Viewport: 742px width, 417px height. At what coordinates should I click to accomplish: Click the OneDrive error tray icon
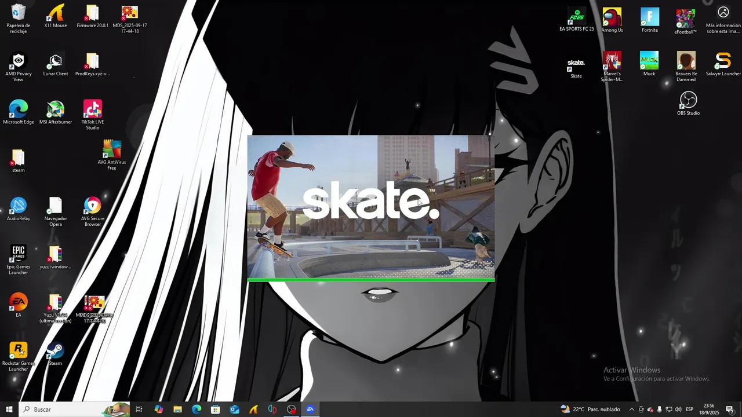650,409
